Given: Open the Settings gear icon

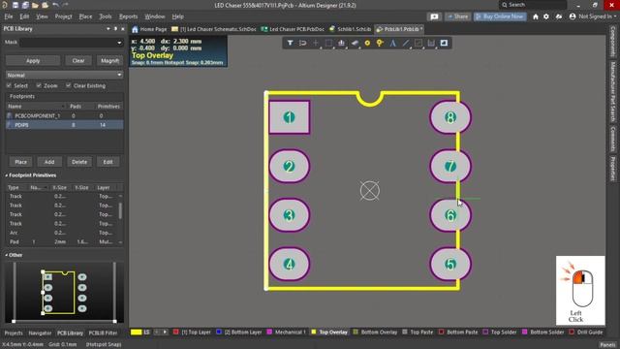Looking at the screenshot, I should [546, 16].
